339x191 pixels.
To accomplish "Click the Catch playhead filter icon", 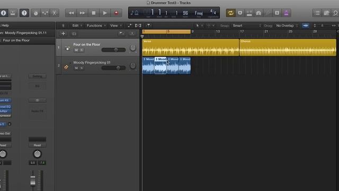I will coord(148,25).
